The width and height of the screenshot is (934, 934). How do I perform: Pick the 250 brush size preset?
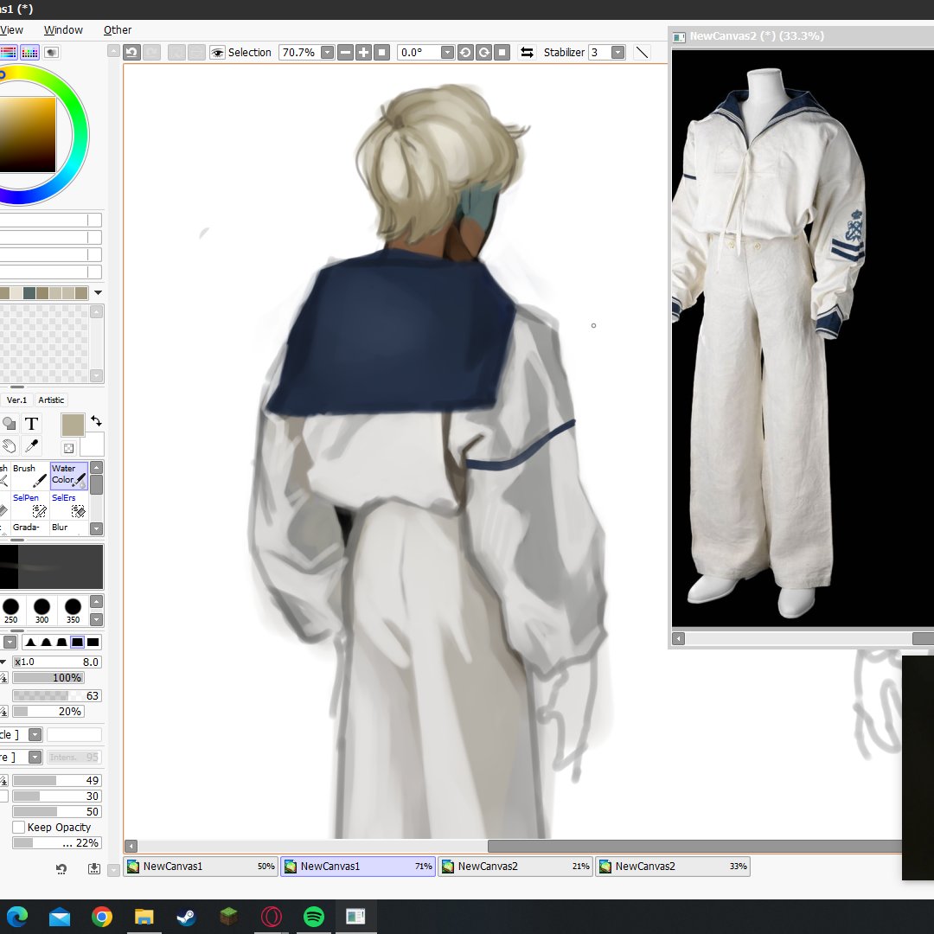(10, 611)
